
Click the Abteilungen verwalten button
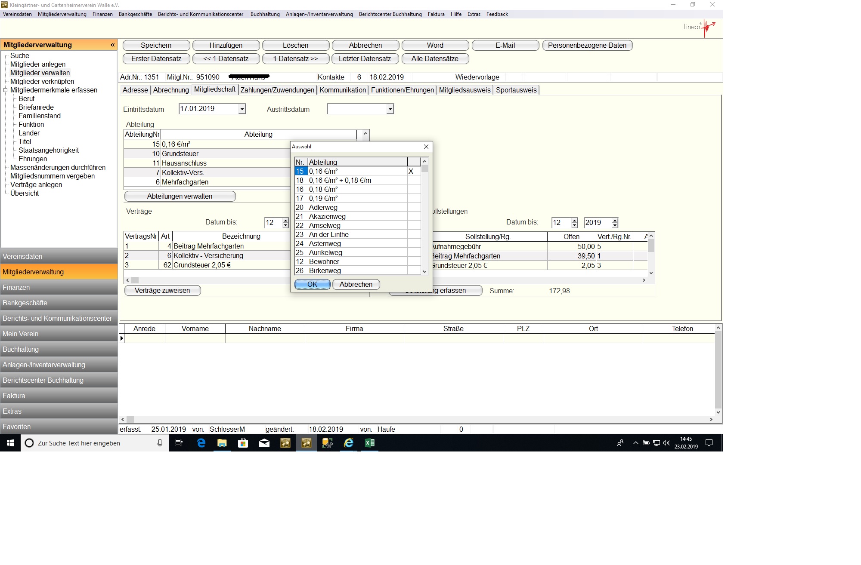(180, 196)
